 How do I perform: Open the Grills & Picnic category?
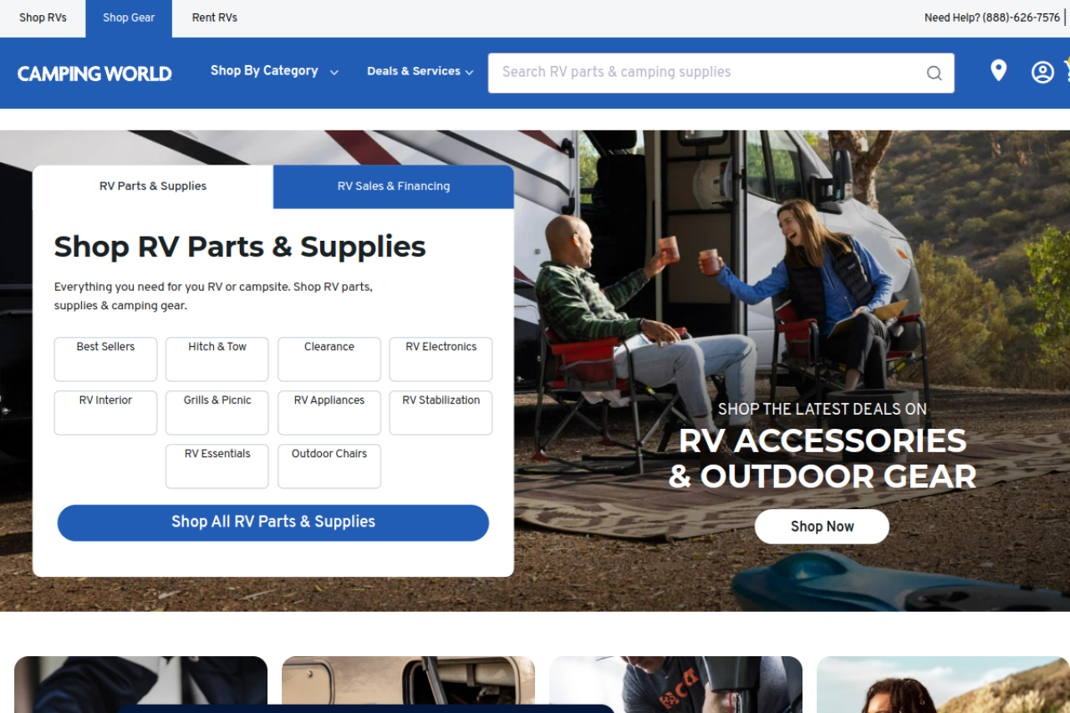[x=217, y=413]
